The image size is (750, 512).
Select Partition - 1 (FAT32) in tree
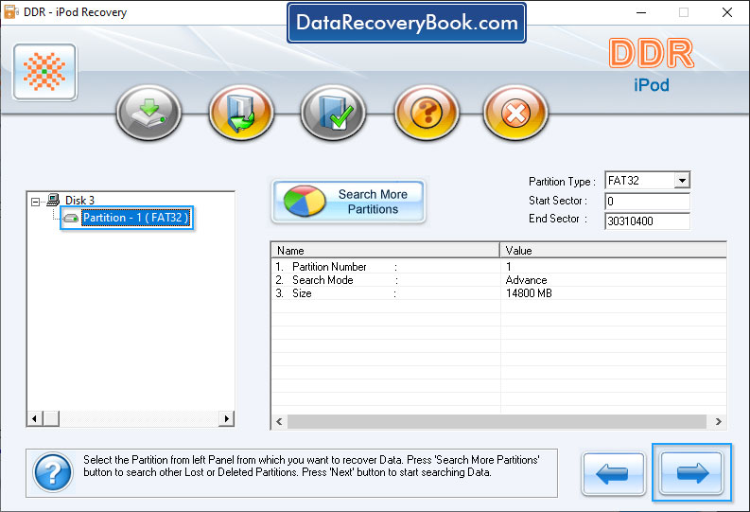(135, 218)
